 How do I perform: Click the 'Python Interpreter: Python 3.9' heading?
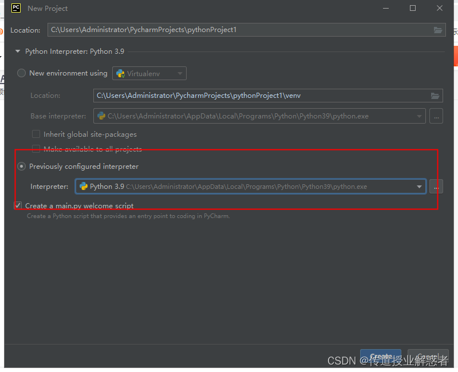pos(75,52)
